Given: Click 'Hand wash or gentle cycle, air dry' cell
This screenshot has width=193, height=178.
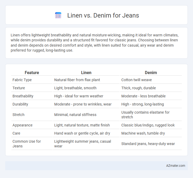Looking at the screenshot, I should pyautogui.click(x=82, y=133).
